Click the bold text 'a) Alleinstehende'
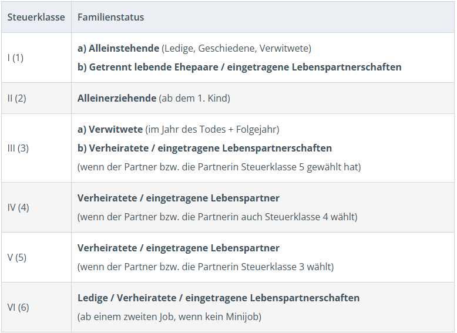457x333 pixels. tap(118, 48)
